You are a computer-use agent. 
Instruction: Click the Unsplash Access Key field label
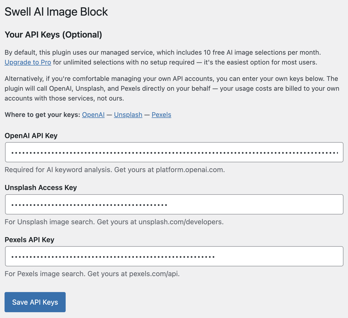41,187
